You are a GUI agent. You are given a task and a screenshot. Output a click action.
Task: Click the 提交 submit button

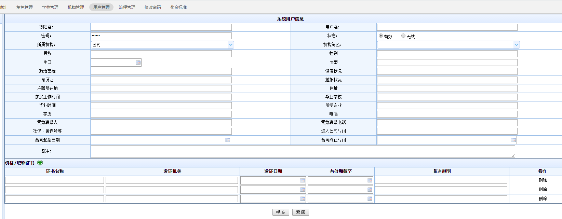point(281,212)
